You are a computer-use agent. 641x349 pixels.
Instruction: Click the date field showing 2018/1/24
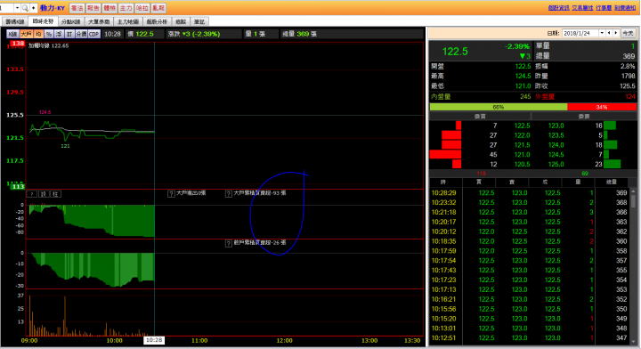(580, 33)
